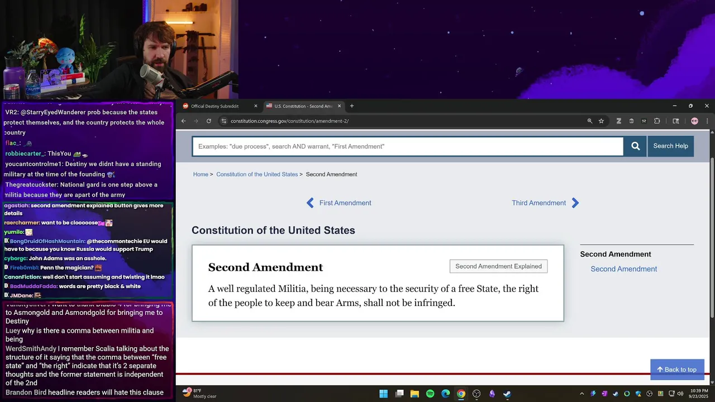
Task: Bookmark this page with the star icon
Action: pos(602,121)
